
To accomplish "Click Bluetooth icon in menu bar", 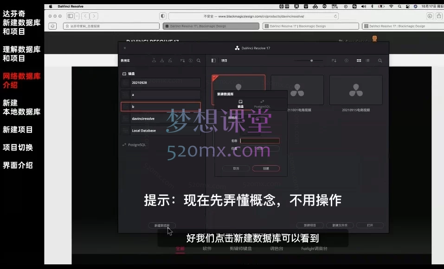I will [372, 6].
